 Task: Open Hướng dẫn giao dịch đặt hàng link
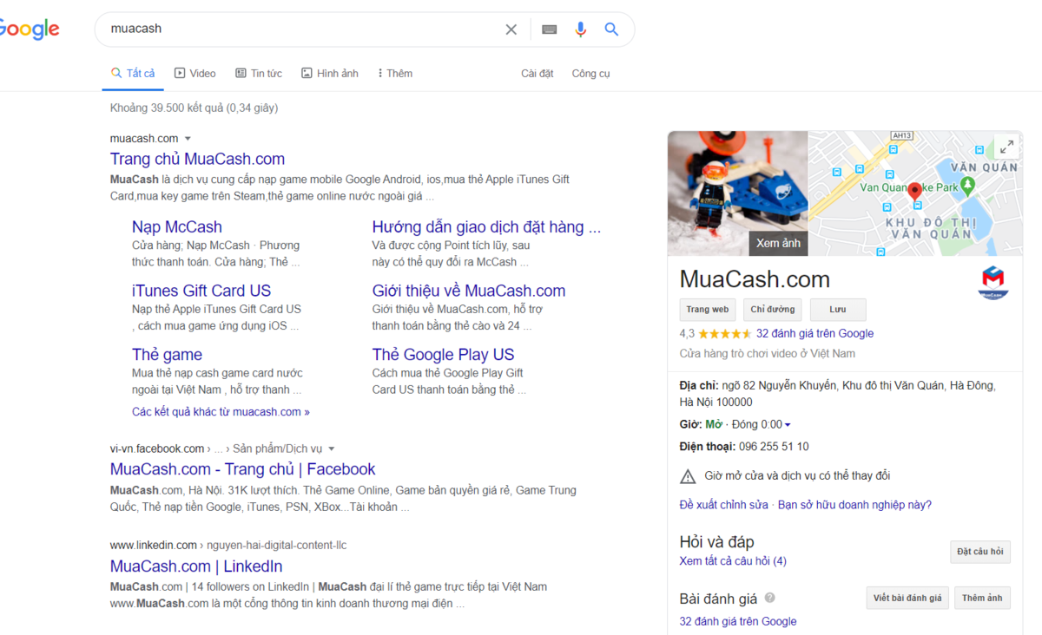[x=486, y=227]
